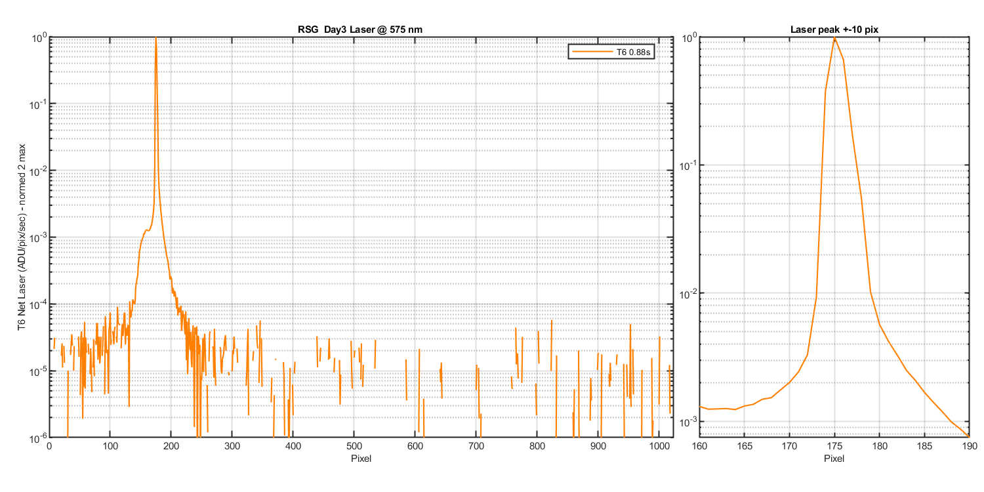Screen dimensions: 984x492
Task: Click the '800' x-axis tick label
Action: (x=537, y=446)
